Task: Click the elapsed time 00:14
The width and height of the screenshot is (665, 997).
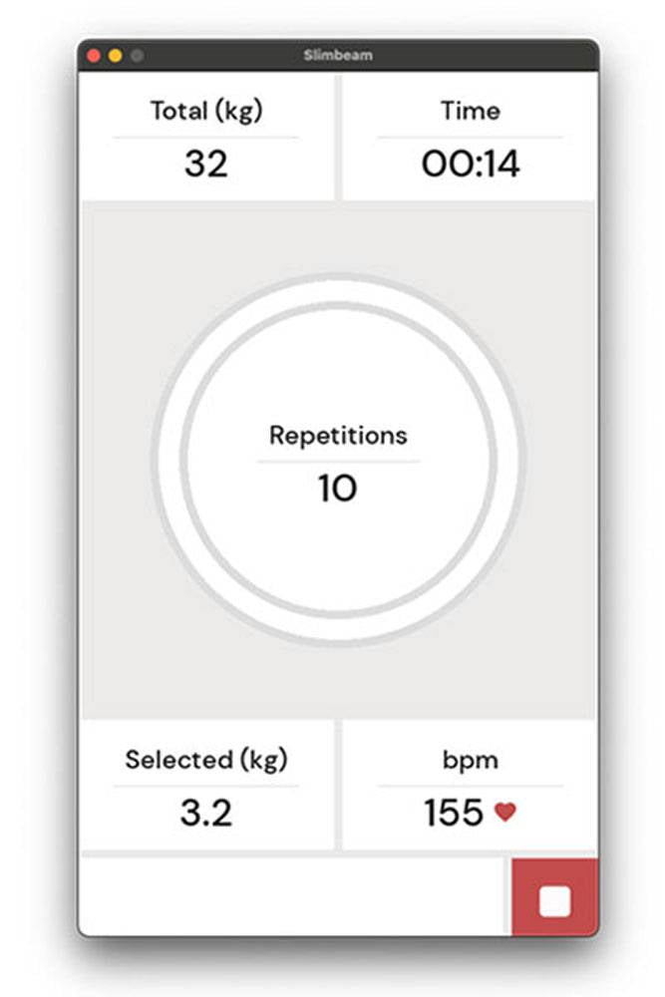Action: pos(470,164)
